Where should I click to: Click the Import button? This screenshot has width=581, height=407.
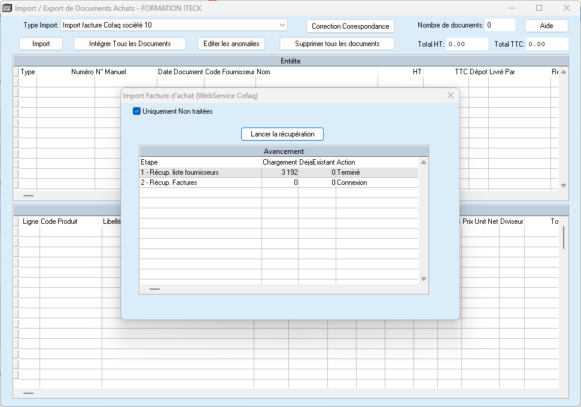[41, 44]
